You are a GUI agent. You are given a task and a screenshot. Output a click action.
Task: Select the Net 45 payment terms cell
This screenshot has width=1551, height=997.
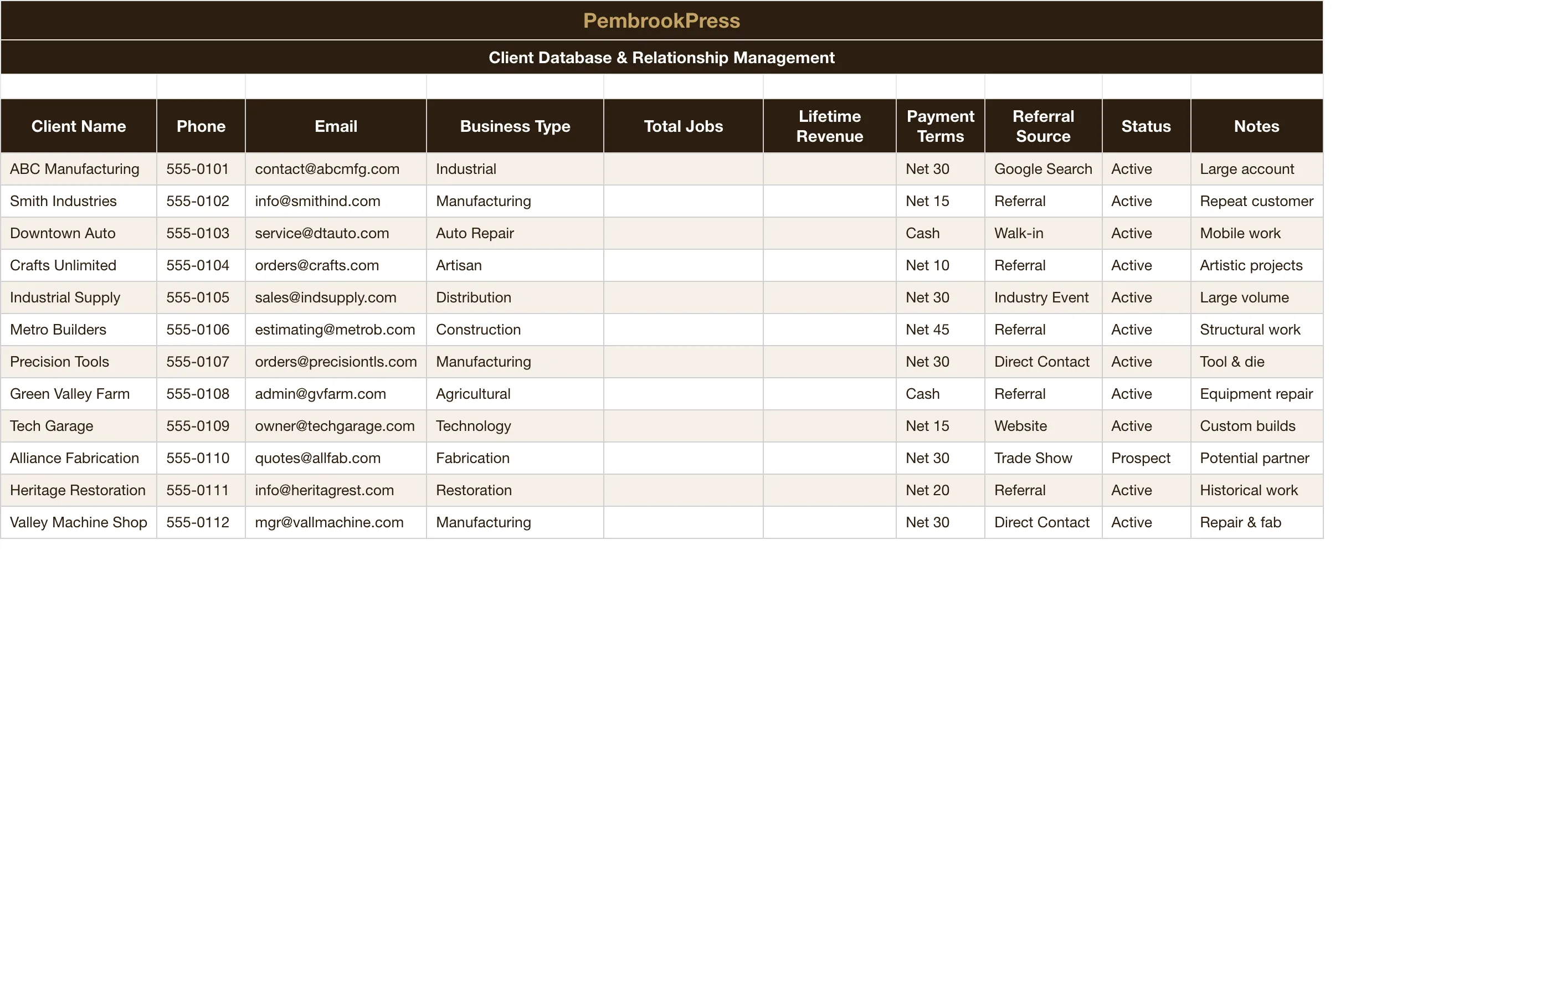point(940,330)
